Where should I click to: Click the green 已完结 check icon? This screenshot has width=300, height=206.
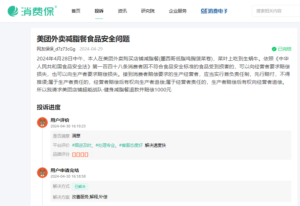274,49
